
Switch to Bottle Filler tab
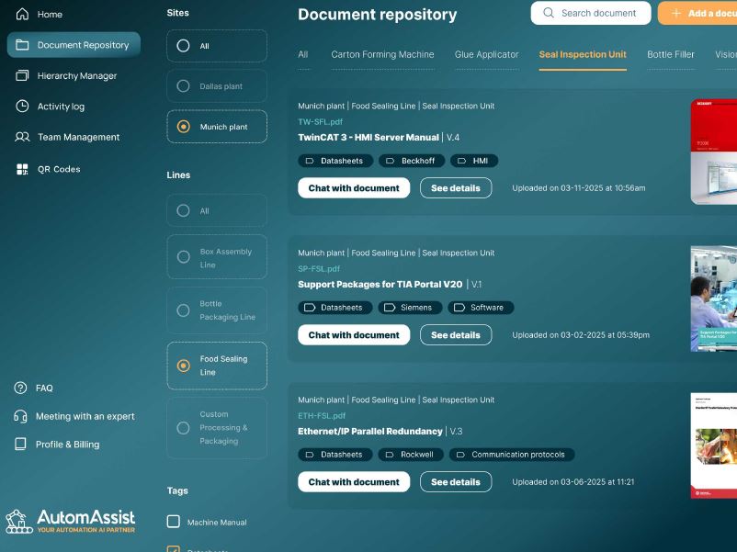(x=670, y=54)
